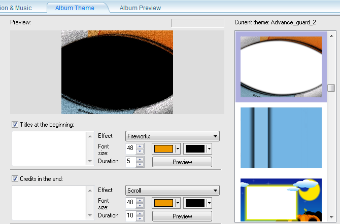Expand the credits black color dropdown arrow

tap(209, 203)
